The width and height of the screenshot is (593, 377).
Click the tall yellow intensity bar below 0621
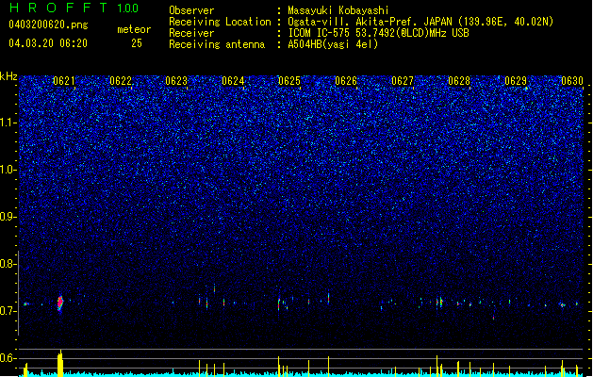[60, 364]
